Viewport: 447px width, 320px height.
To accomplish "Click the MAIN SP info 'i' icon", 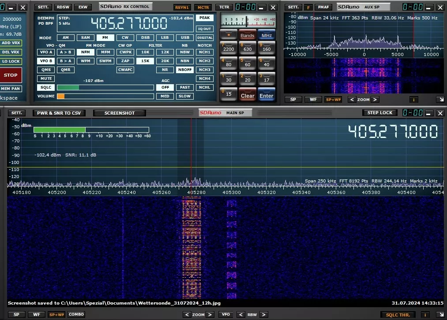I will point(425,315).
